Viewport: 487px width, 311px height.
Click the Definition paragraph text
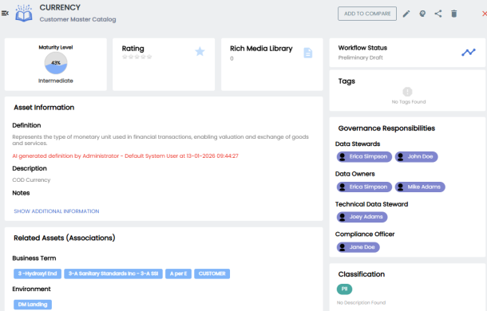click(160, 140)
